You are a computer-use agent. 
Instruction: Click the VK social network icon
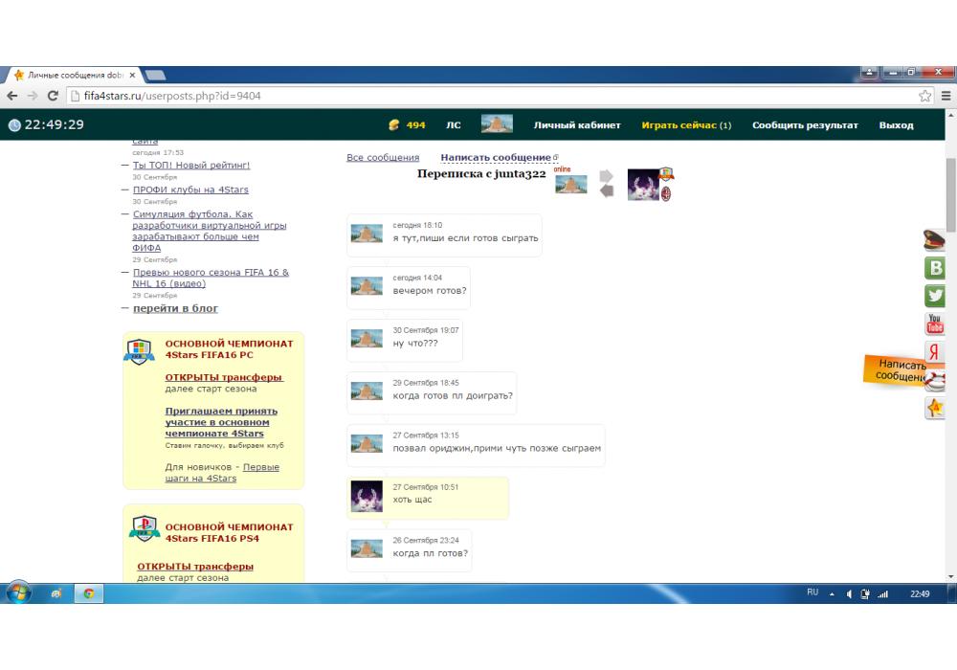(x=934, y=268)
